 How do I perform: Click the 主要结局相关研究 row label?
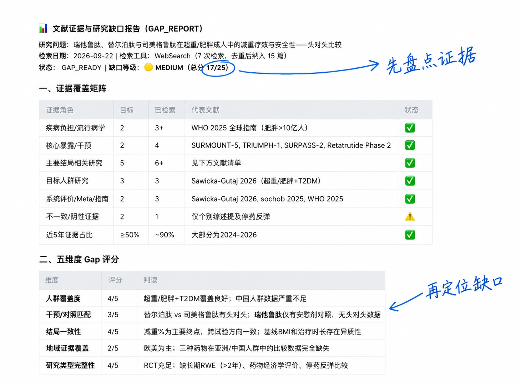tap(74, 163)
